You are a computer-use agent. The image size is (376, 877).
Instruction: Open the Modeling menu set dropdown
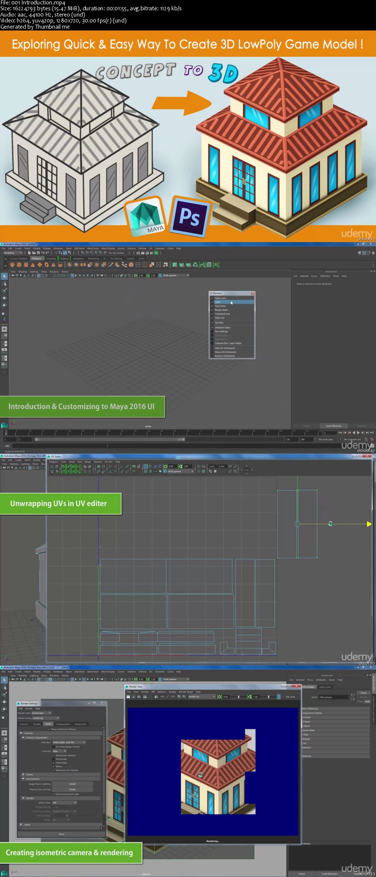[13, 253]
